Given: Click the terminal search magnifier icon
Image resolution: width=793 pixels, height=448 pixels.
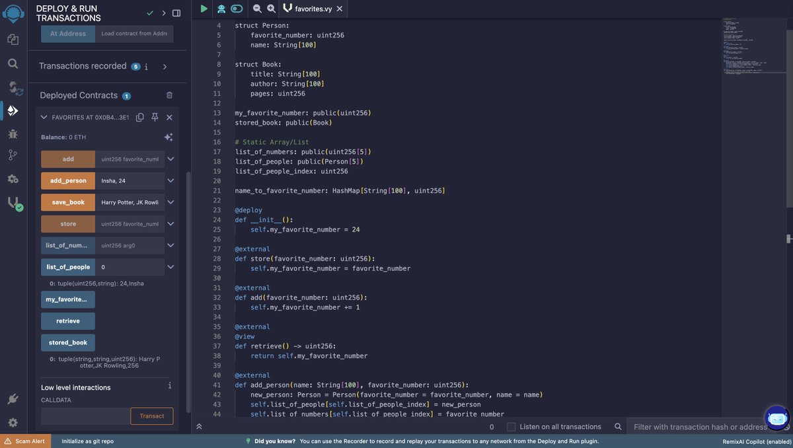Looking at the screenshot, I should point(618,427).
